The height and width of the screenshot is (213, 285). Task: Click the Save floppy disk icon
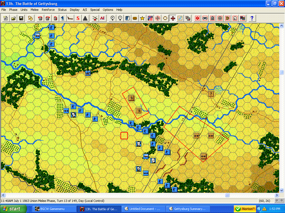[x=21, y=18]
